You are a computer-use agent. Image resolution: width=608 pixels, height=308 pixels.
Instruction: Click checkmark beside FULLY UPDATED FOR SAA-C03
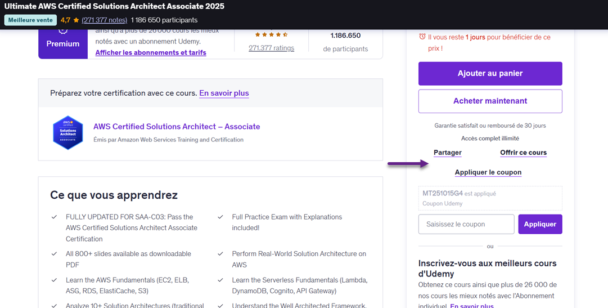tap(54, 217)
